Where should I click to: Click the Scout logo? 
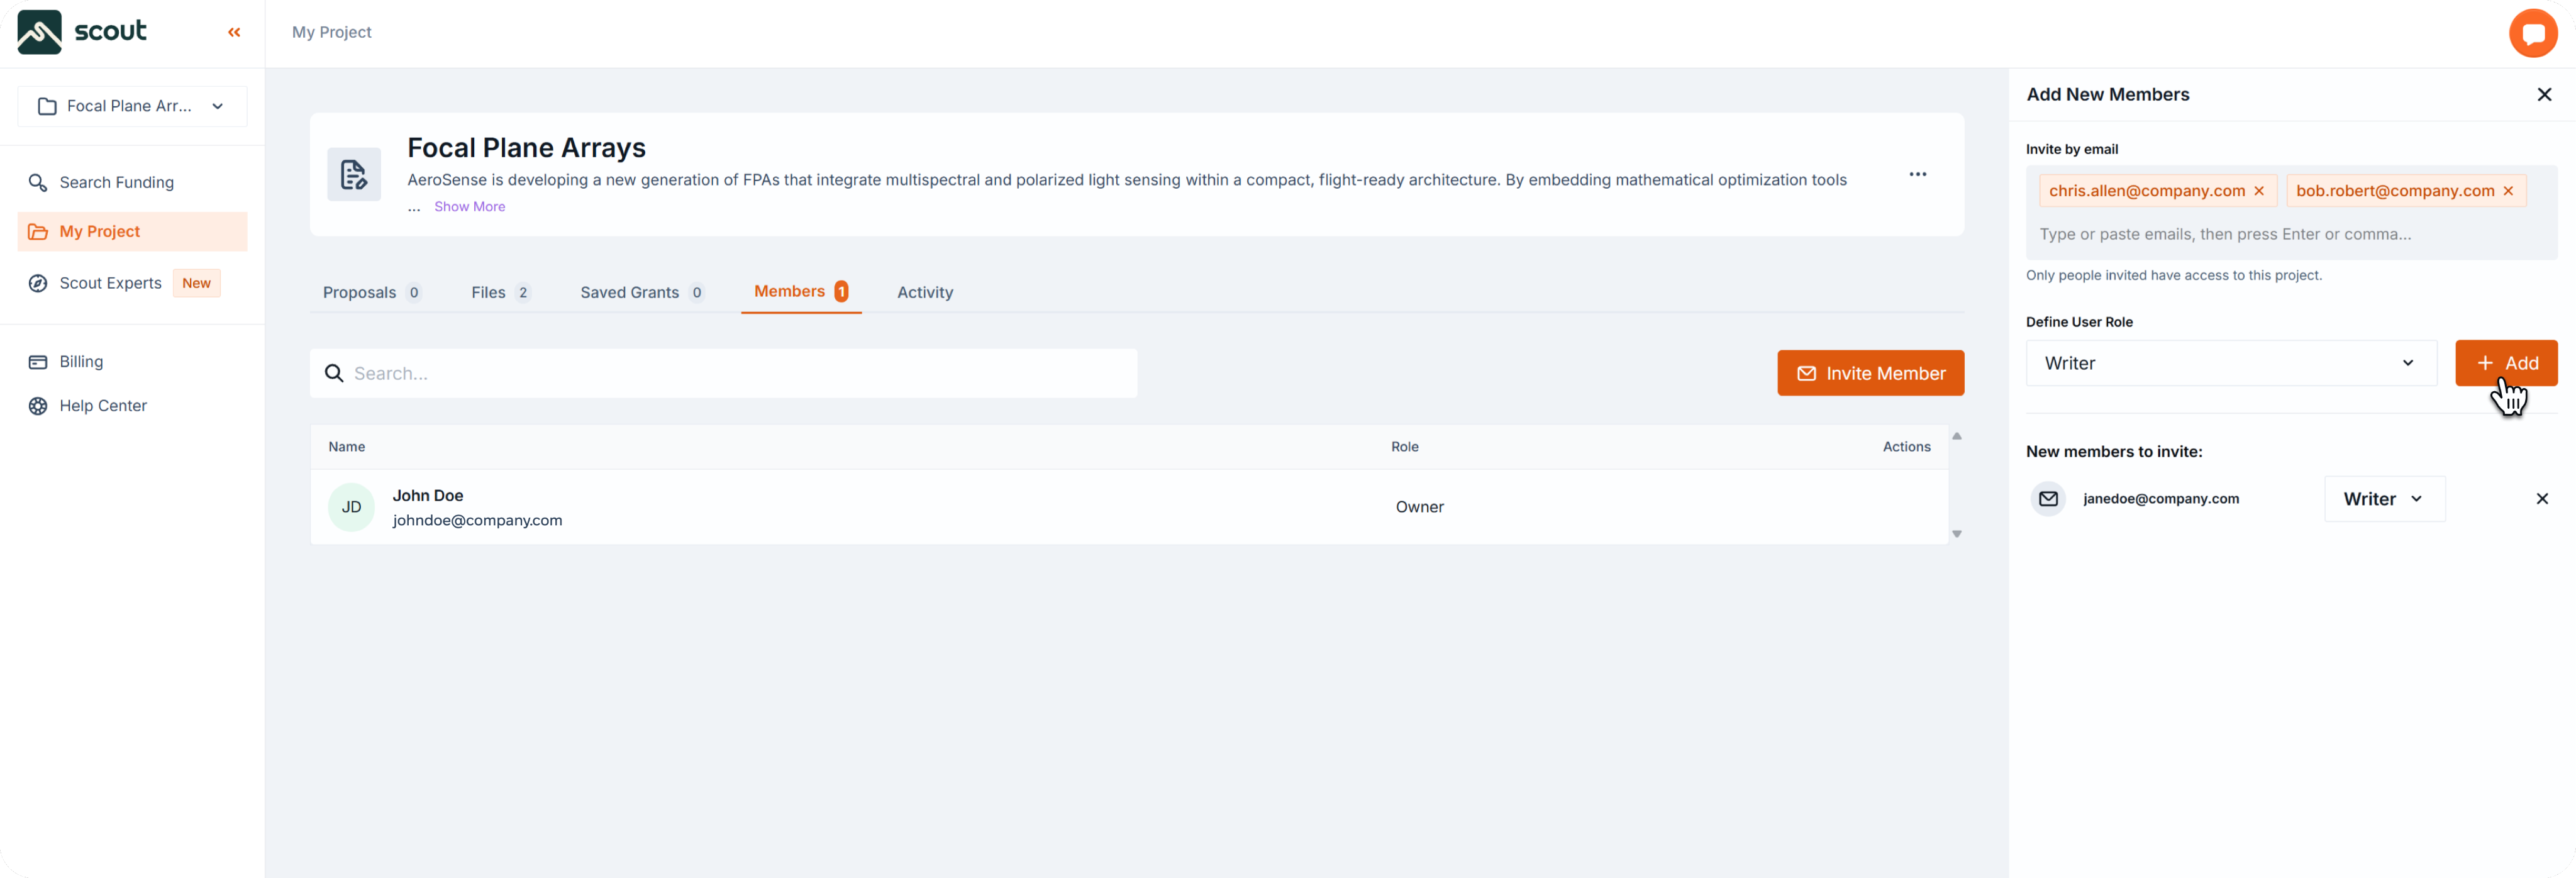(82, 32)
